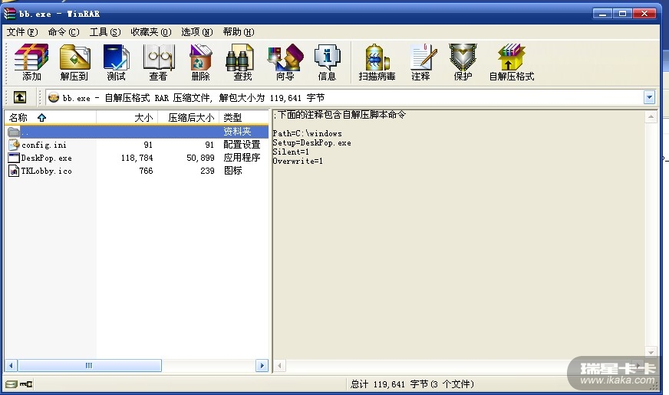
Task: Sort by Size (大小) column header
Action: pos(127,117)
